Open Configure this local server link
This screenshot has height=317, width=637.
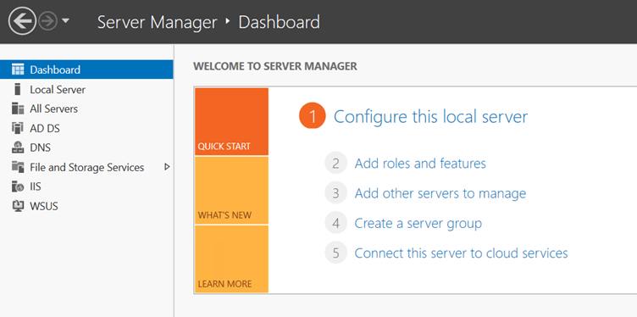(x=430, y=117)
